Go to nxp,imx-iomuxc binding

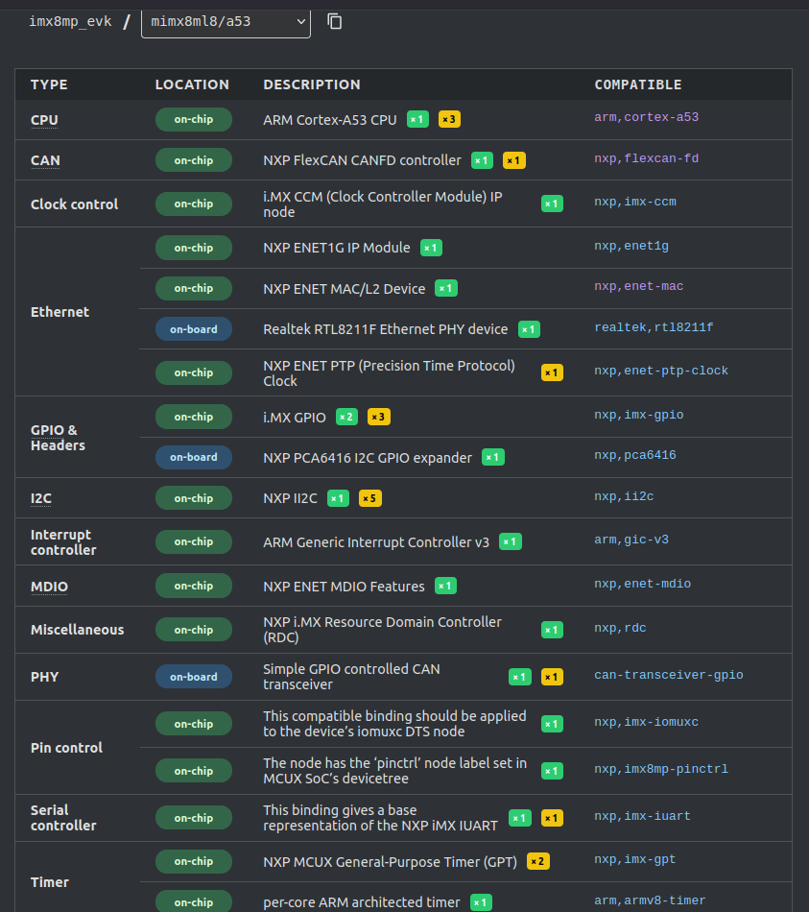[x=646, y=722]
